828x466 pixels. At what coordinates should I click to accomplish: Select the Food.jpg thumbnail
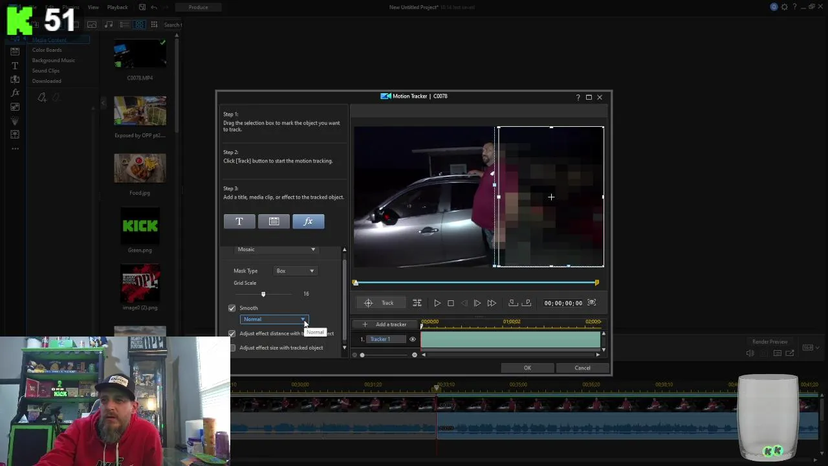[x=140, y=168]
